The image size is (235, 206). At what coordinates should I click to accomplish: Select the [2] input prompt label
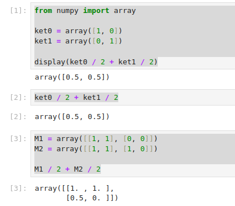tap(19, 98)
